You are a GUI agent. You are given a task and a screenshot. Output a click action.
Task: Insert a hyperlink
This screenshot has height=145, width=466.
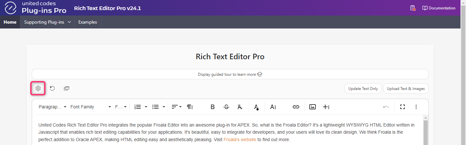[296, 107]
